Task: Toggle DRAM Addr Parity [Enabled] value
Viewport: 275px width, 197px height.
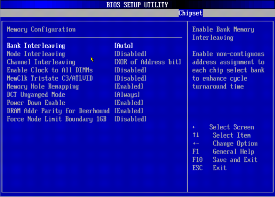Action: pos(129,111)
